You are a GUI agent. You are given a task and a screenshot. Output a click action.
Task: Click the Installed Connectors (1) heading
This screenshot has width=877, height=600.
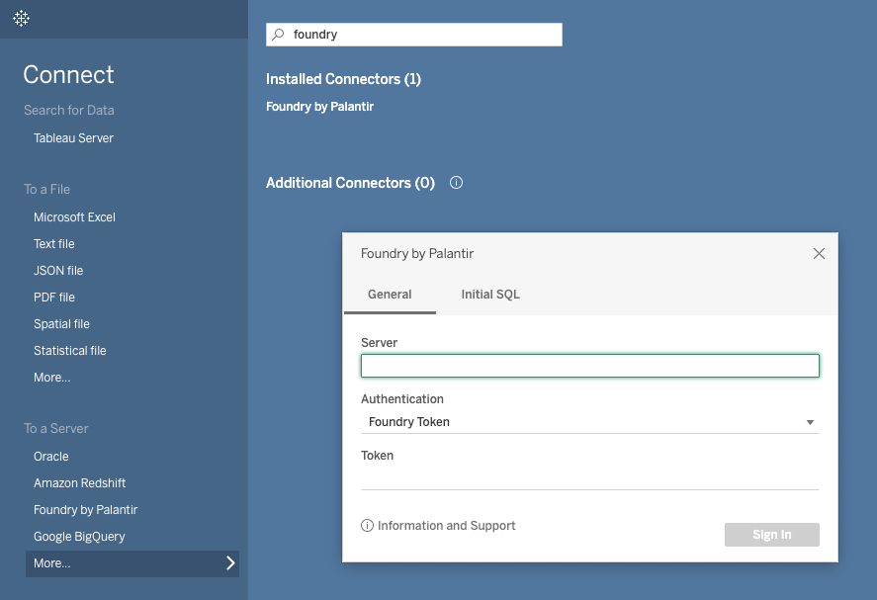343,79
